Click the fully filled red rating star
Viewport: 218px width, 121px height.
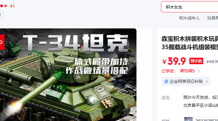click(2, 6)
